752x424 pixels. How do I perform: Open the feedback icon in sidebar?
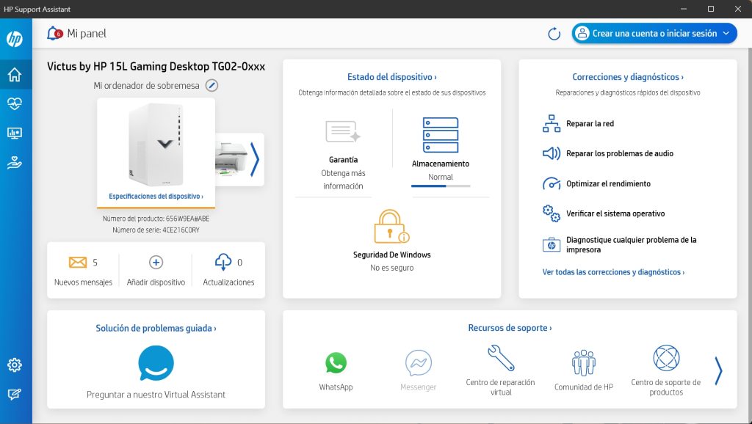click(15, 395)
